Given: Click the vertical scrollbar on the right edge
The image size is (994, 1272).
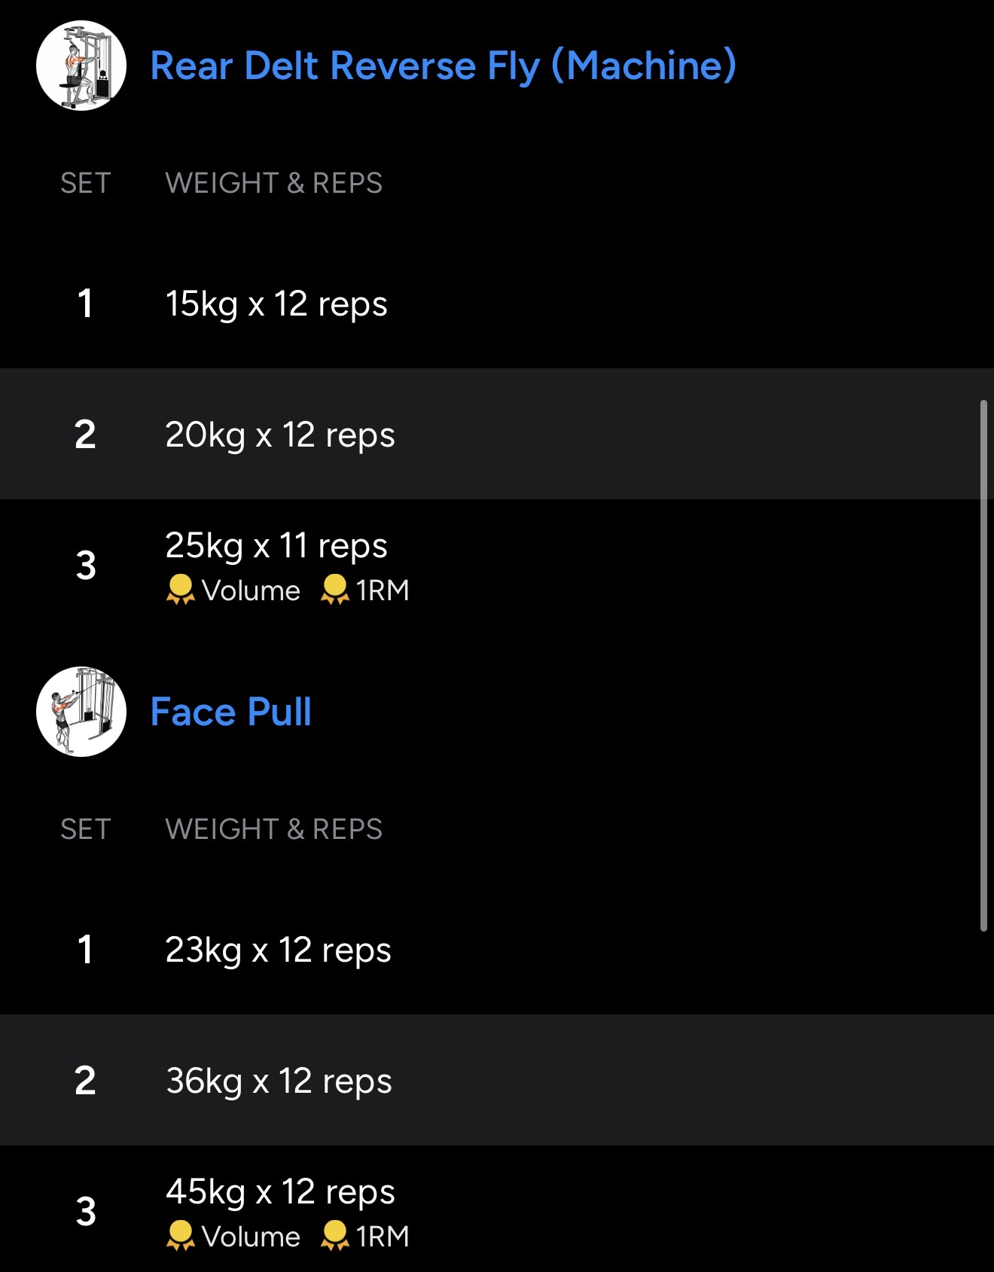Looking at the screenshot, I should tap(983, 666).
